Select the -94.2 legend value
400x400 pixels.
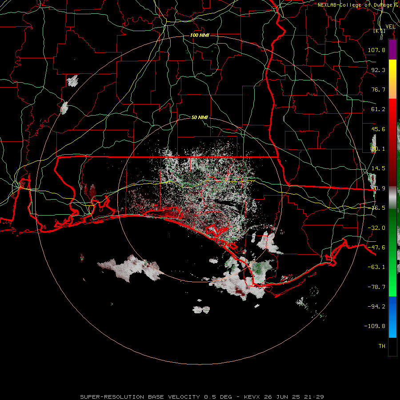376,306
